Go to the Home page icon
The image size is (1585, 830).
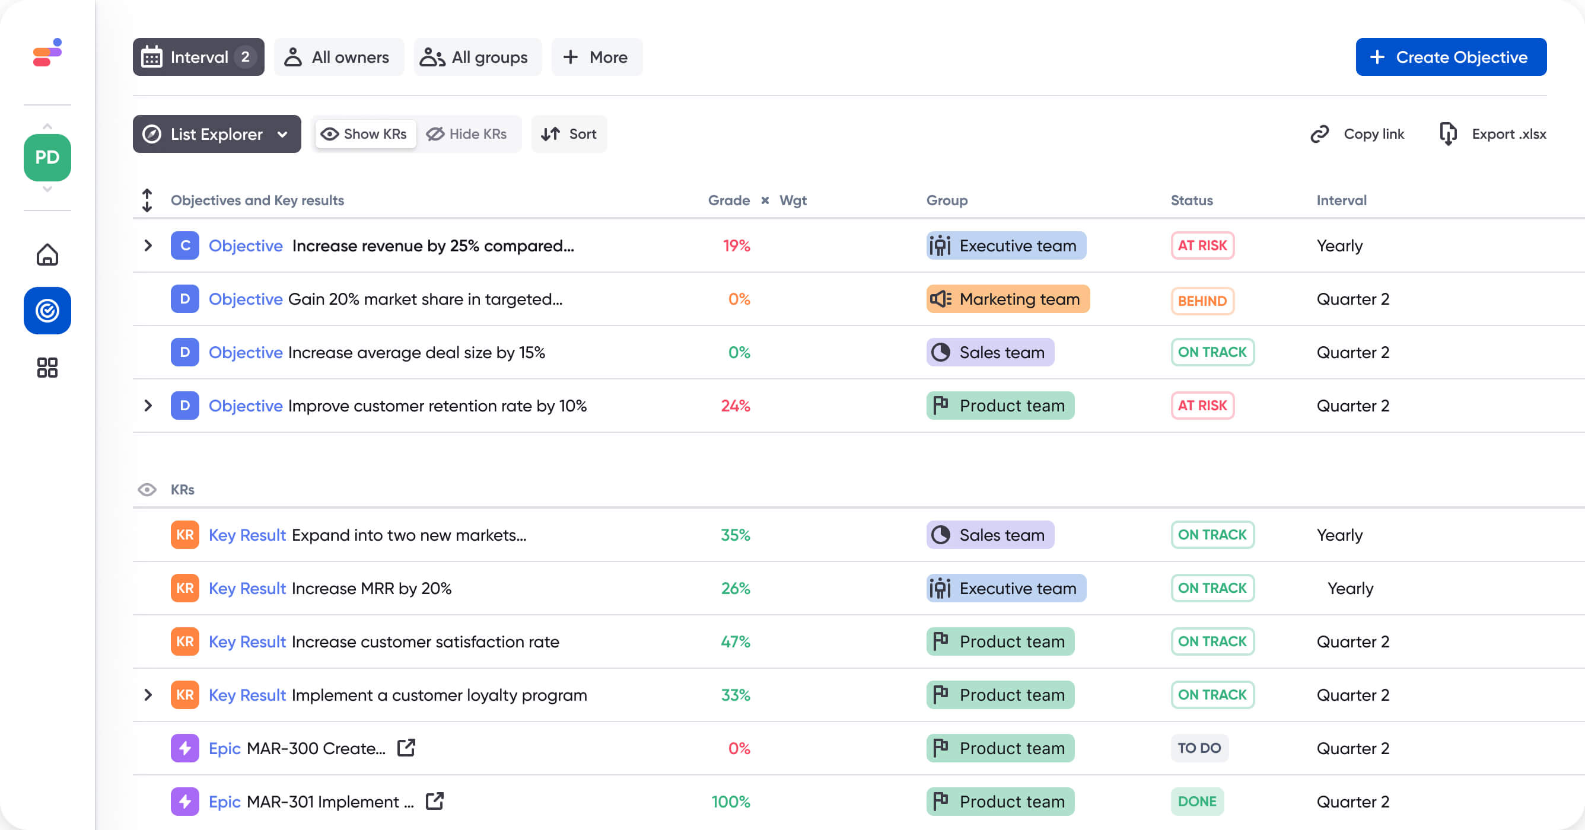(x=47, y=254)
